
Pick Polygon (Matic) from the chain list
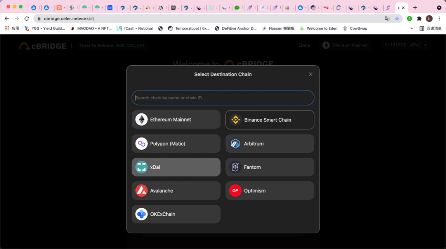point(176,143)
